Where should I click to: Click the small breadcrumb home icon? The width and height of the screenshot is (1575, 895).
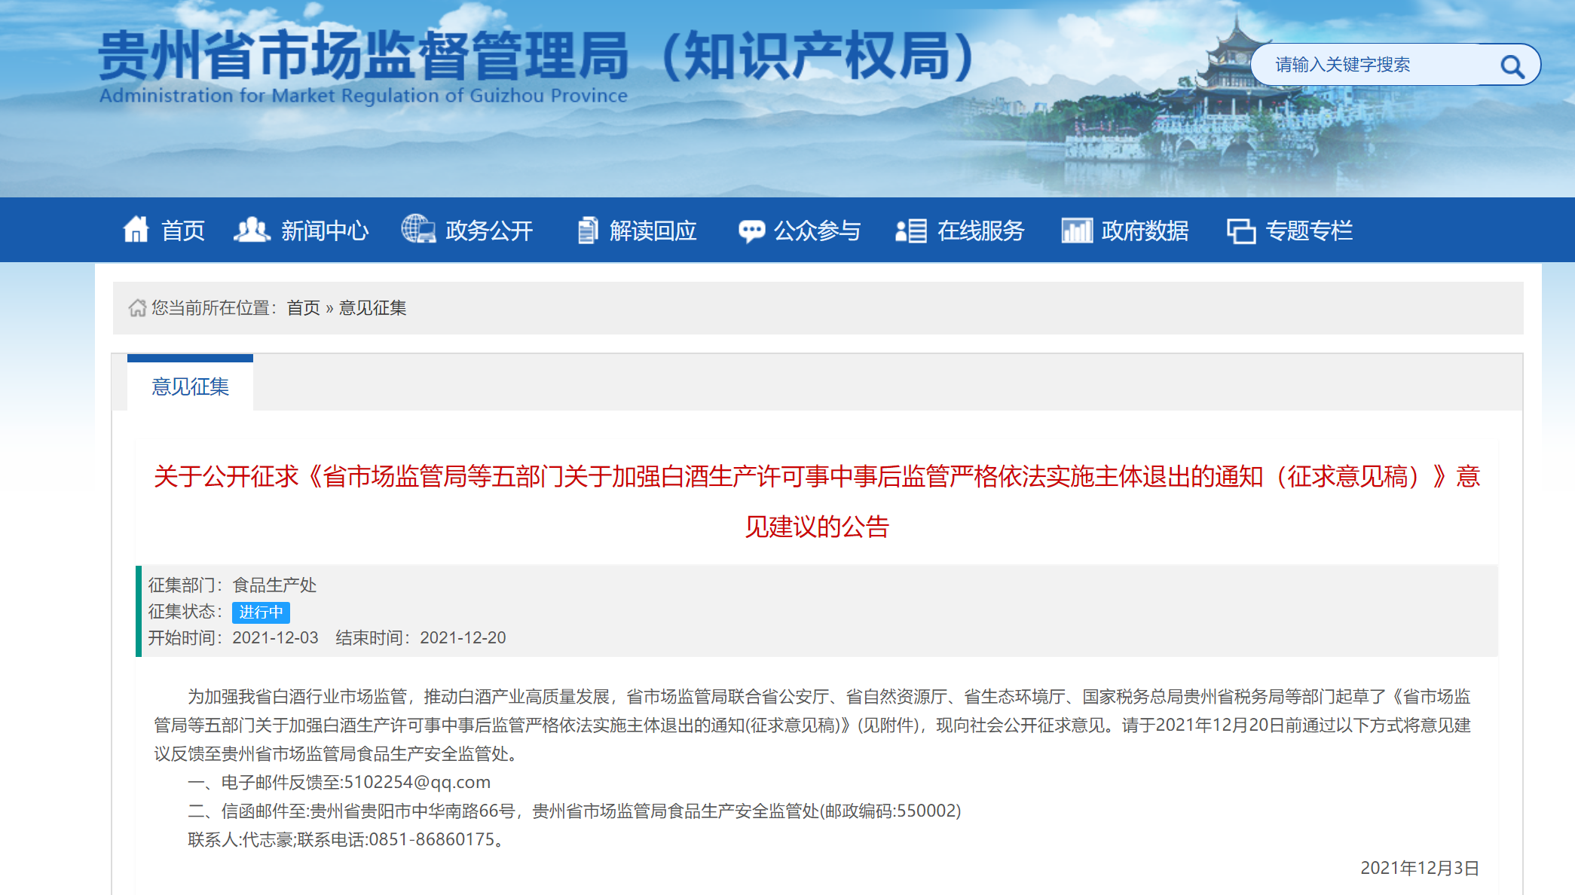click(x=137, y=308)
